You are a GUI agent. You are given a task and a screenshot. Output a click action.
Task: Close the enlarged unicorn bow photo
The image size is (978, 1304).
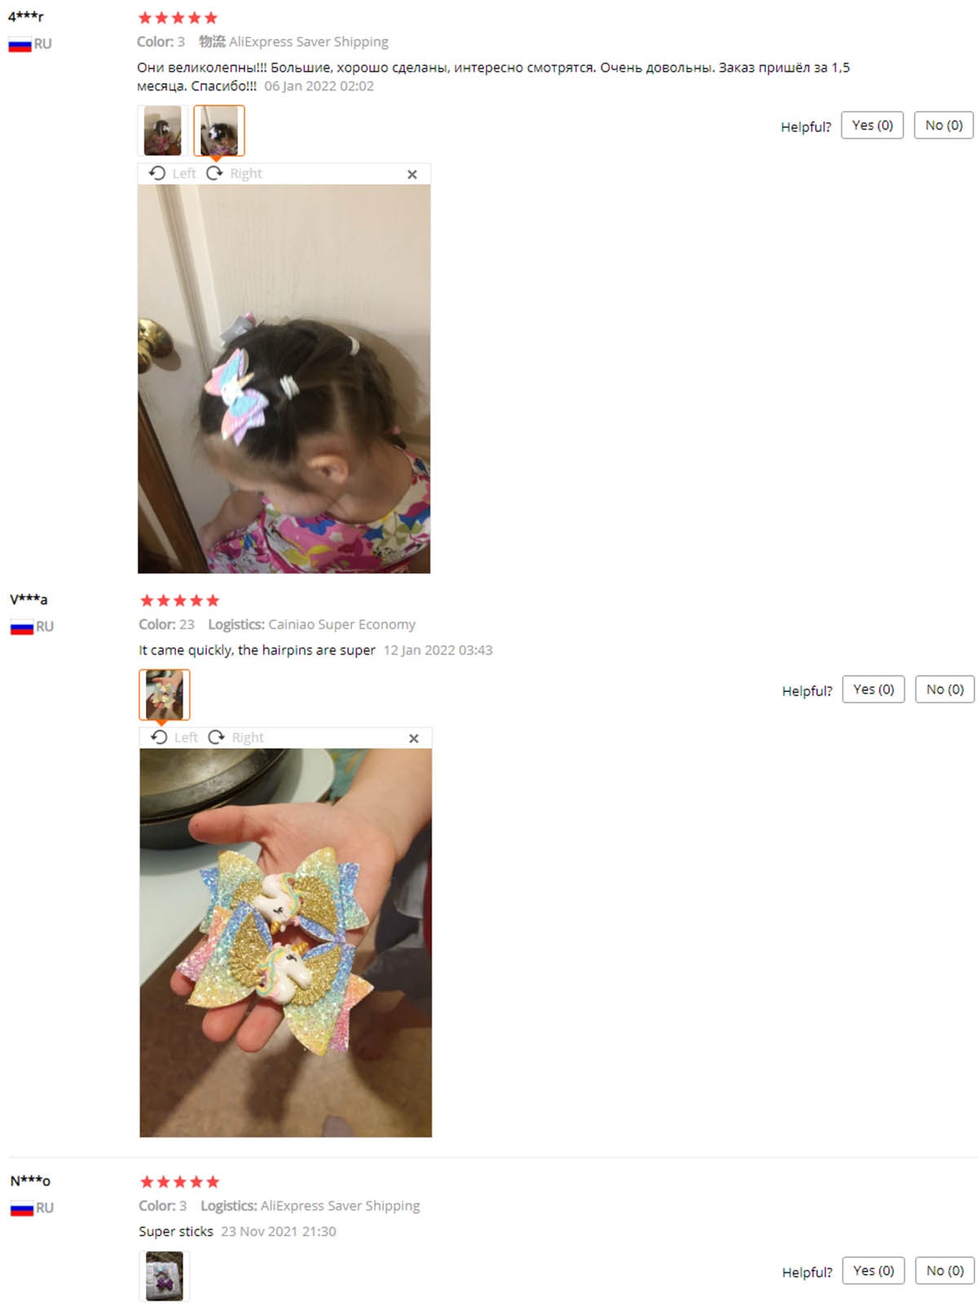414,738
